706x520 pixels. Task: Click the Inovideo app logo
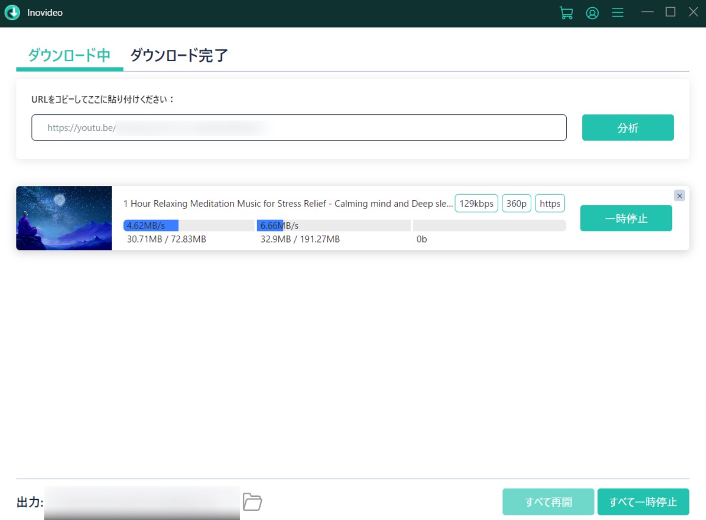click(x=12, y=12)
